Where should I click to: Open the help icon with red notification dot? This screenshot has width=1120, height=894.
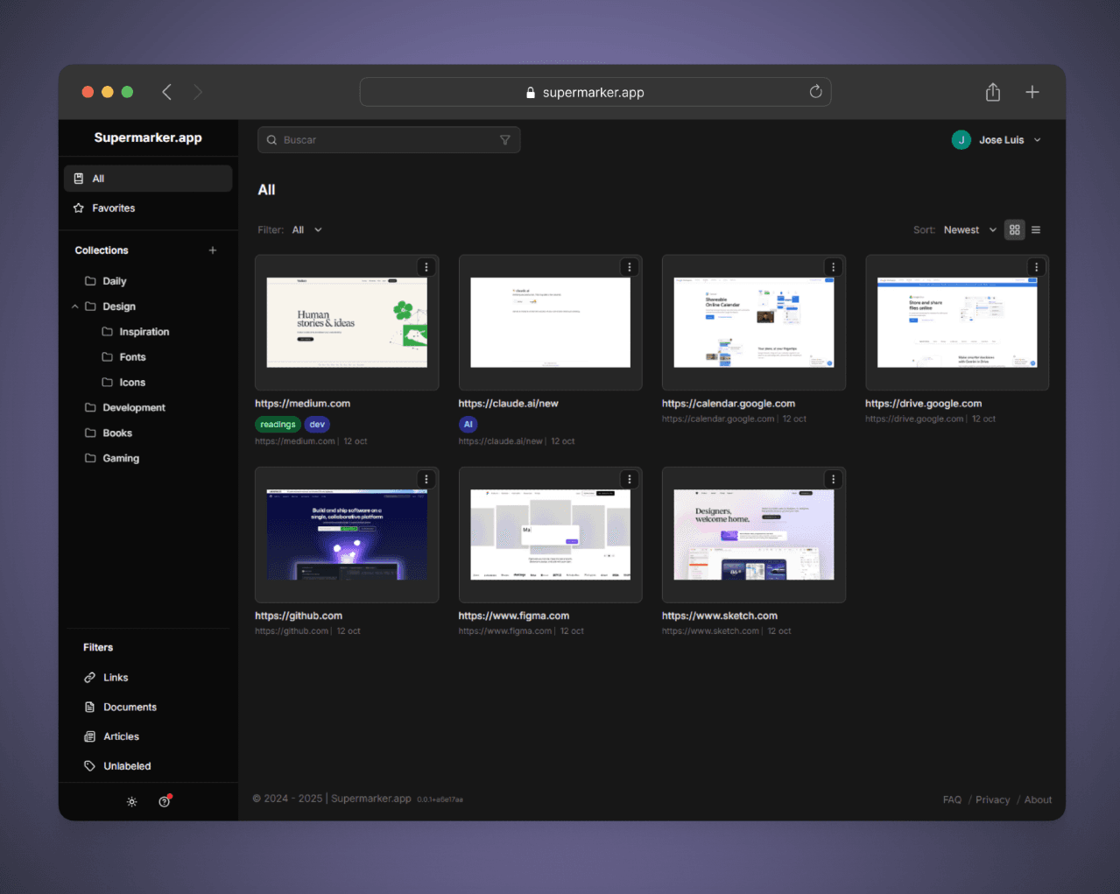(x=165, y=801)
